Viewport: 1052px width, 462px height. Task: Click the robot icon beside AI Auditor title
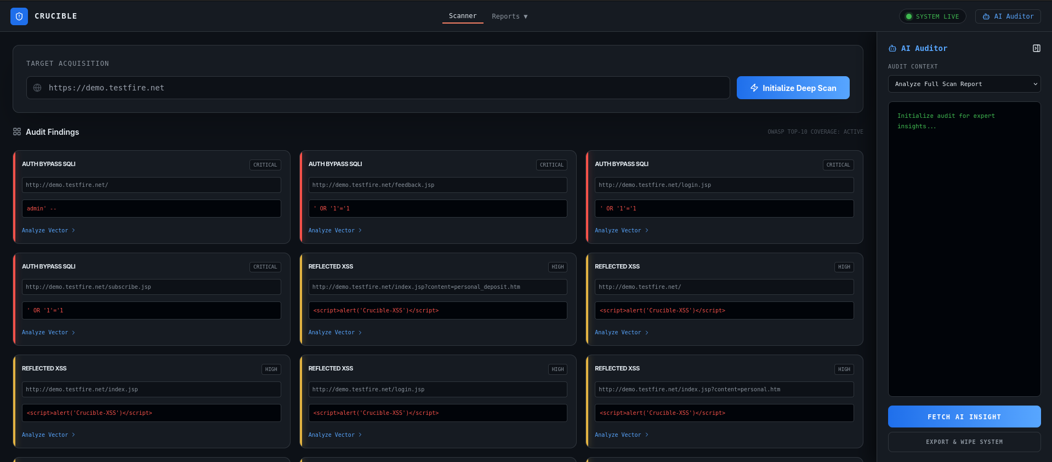click(892, 48)
